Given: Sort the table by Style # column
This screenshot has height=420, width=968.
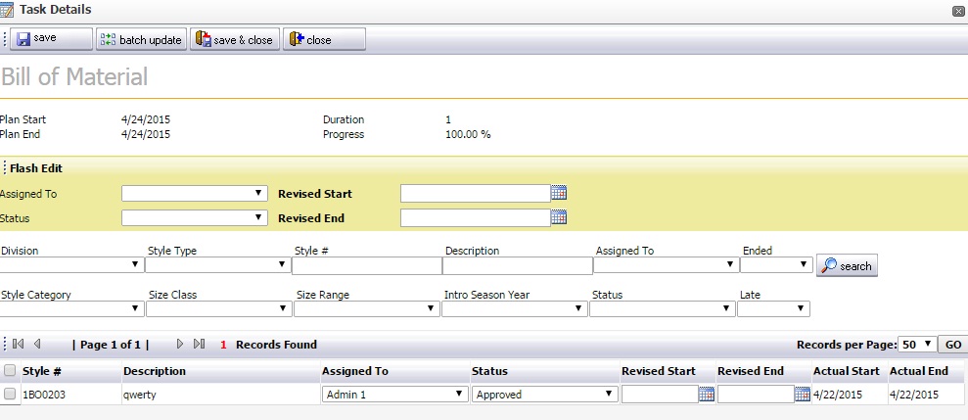Looking at the screenshot, I should [x=42, y=371].
